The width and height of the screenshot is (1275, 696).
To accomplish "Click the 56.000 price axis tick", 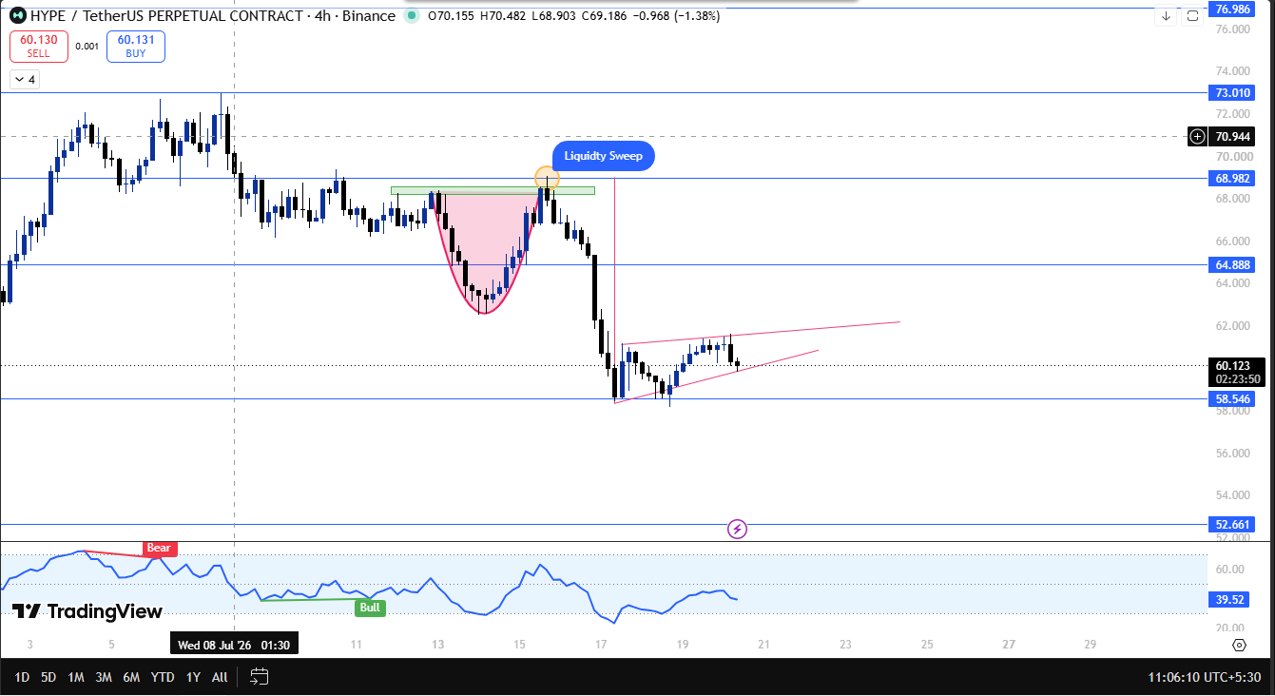I will (x=1232, y=453).
